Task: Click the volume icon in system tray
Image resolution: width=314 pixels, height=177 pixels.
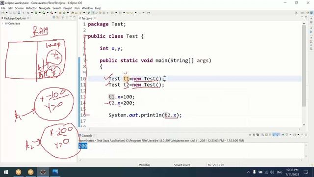Action: click(272, 172)
